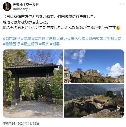Open the #占い hashtag
Viewport: 126px width, 127px height.
pos(62,39)
